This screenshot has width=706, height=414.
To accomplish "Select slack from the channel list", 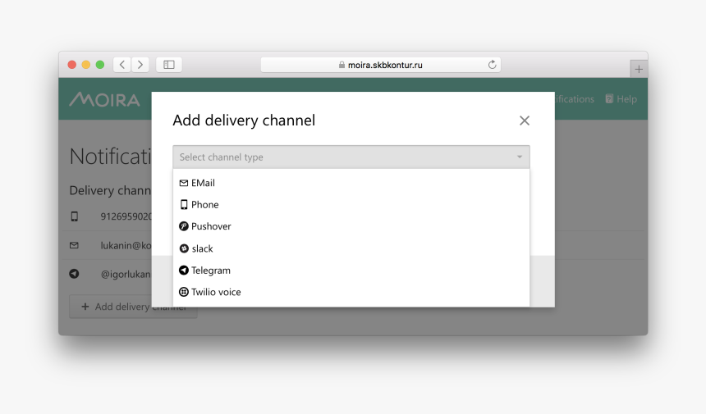I will click(351, 248).
